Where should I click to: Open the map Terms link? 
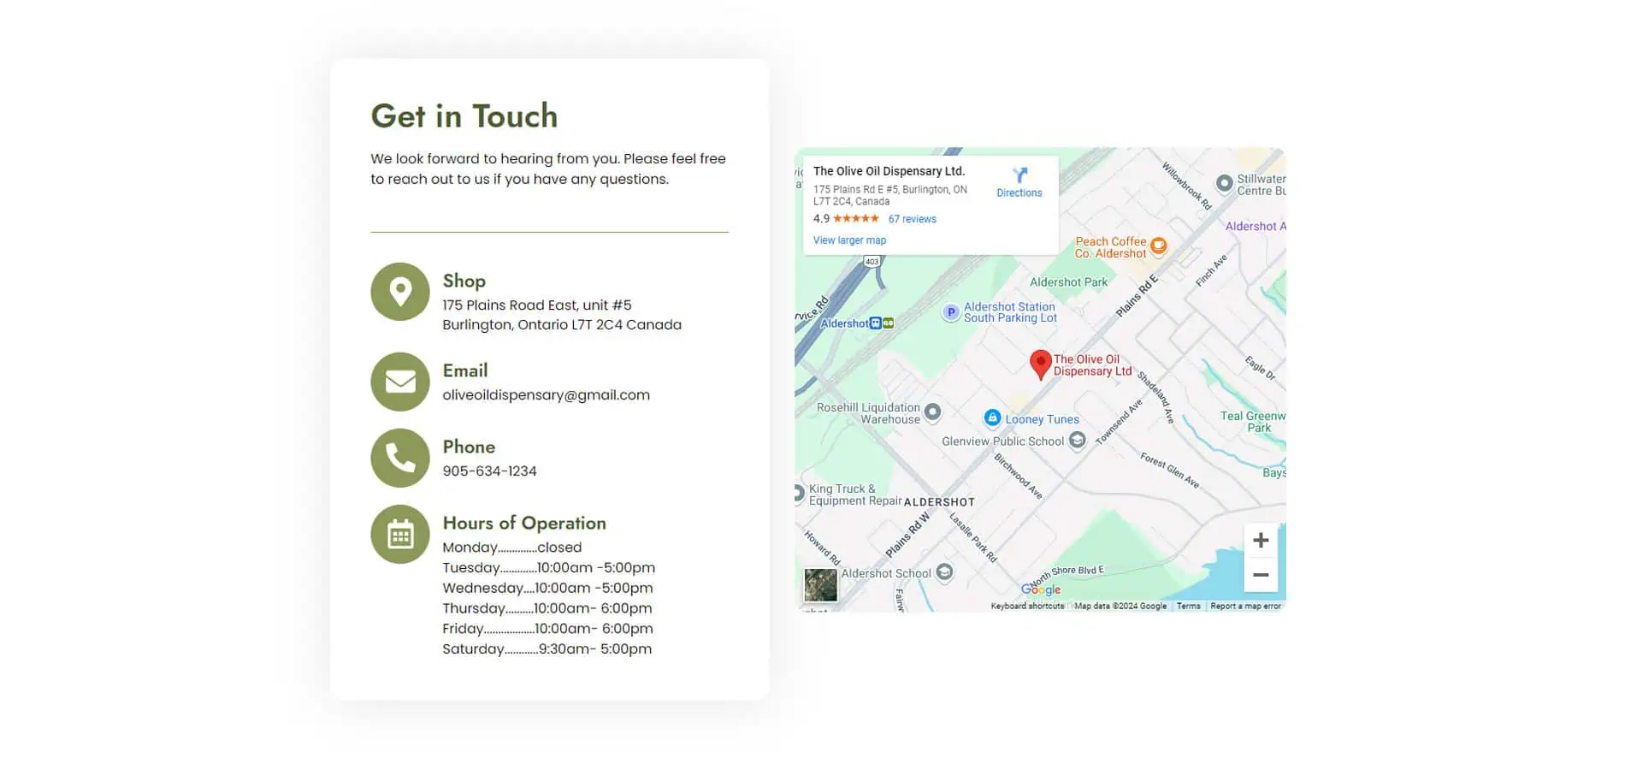click(x=1188, y=606)
